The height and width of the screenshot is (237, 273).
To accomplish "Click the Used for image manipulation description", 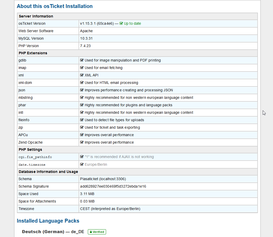I will (123, 60).
